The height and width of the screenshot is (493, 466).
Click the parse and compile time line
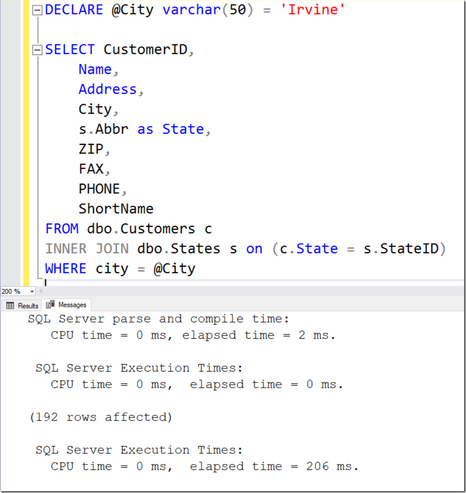click(x=158, y=319)
